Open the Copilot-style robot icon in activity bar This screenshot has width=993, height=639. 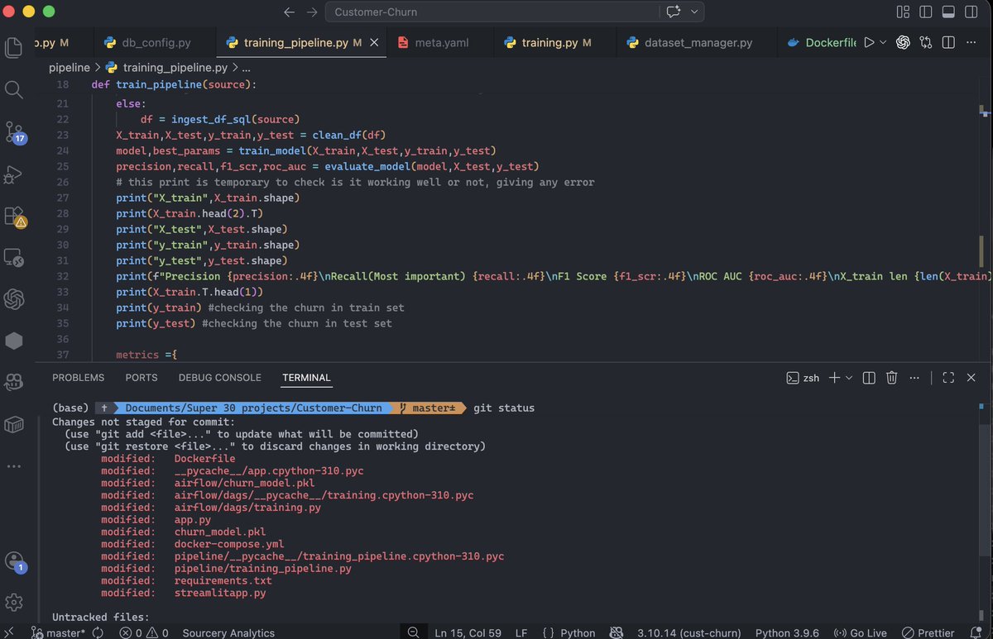pyautogui.click(x=14, y=382)
